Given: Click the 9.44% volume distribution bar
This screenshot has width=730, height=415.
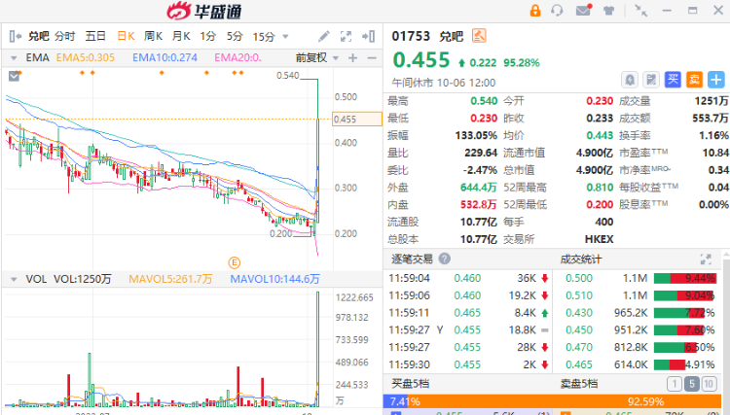Looking at the screenshot, I should point(684,278).
